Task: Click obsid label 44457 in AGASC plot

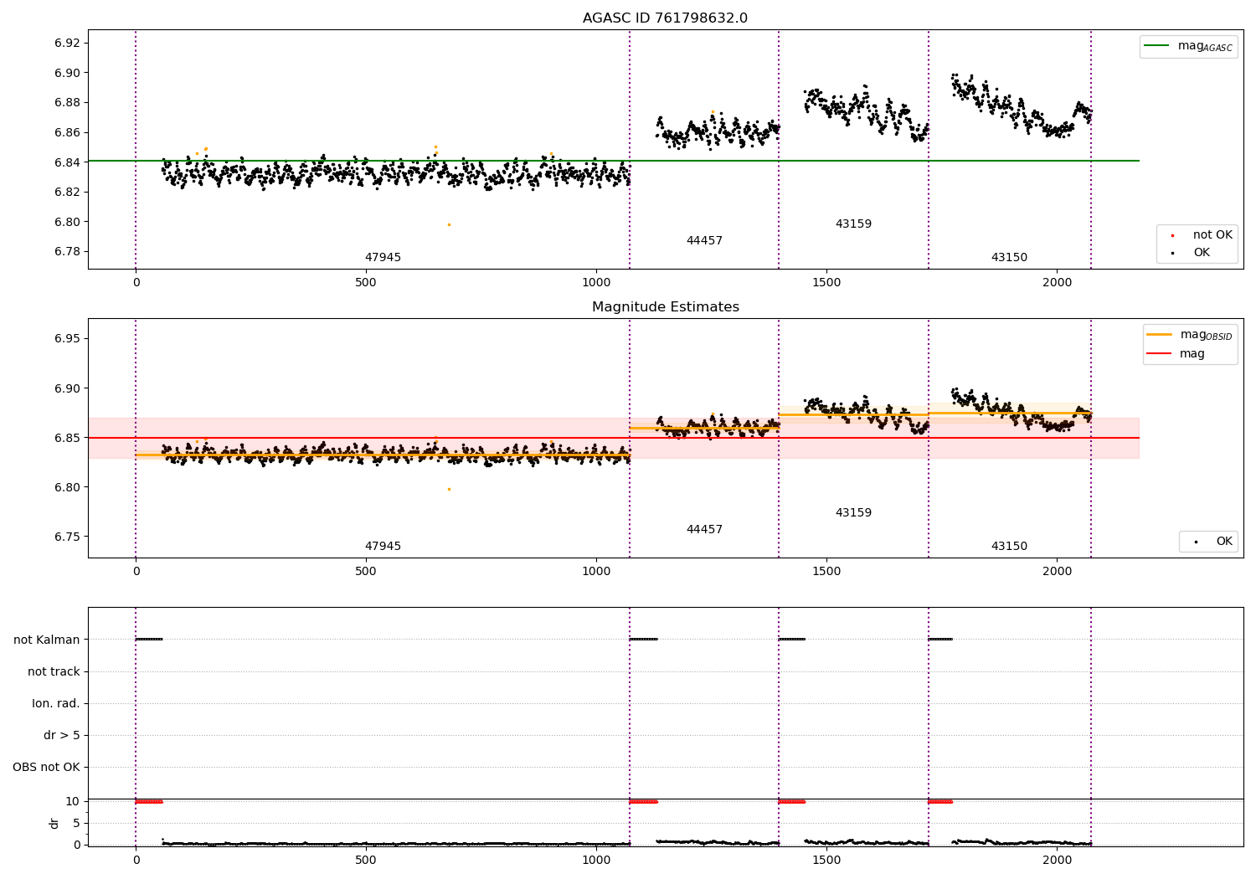Action: coord(704,241)
